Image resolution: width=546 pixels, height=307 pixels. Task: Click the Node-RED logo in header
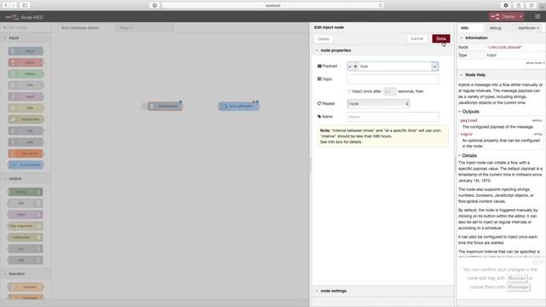point(24,17)
